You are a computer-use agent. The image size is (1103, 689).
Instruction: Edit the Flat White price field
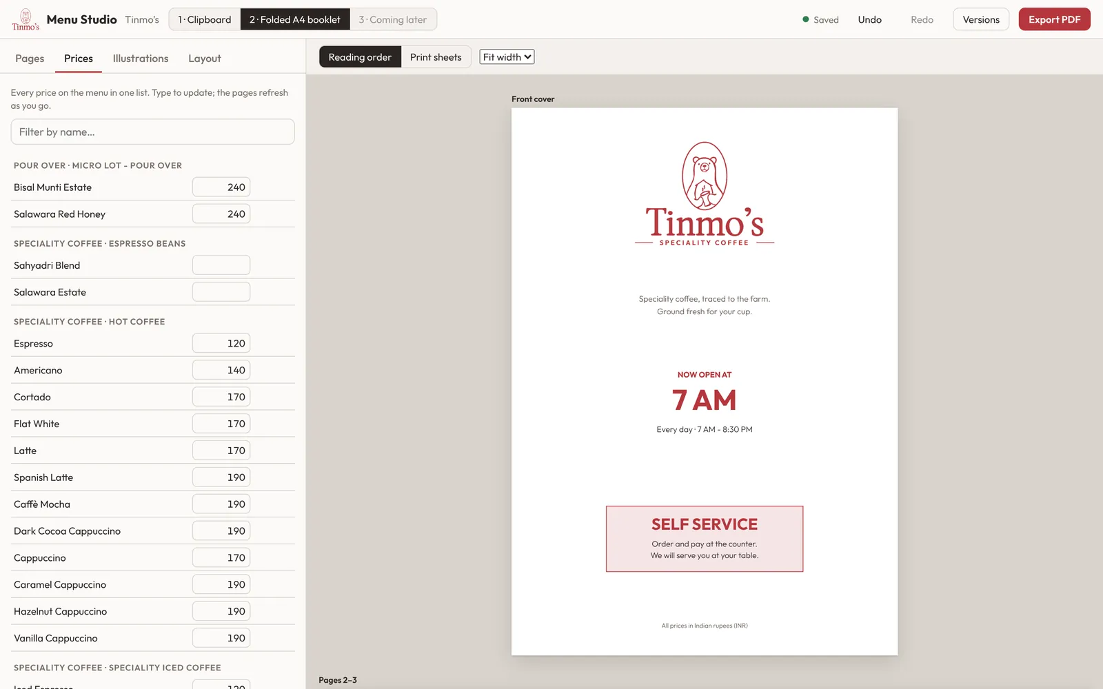click(x=221, y=424)
